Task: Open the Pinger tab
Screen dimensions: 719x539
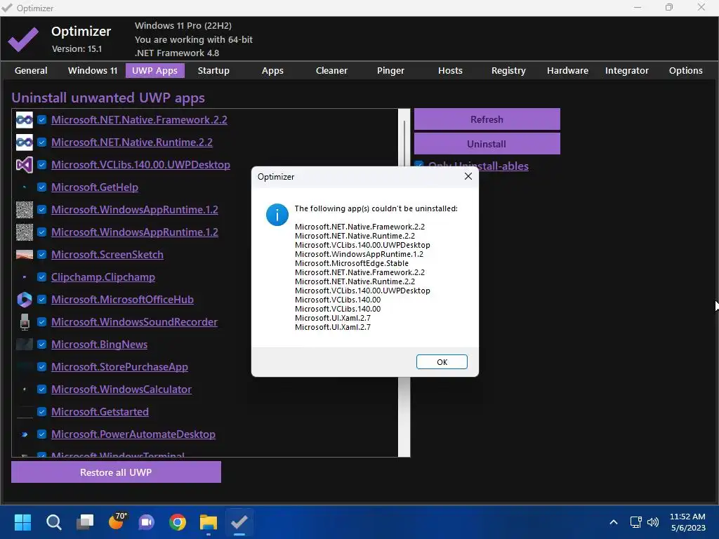Action: click(390, 71)
